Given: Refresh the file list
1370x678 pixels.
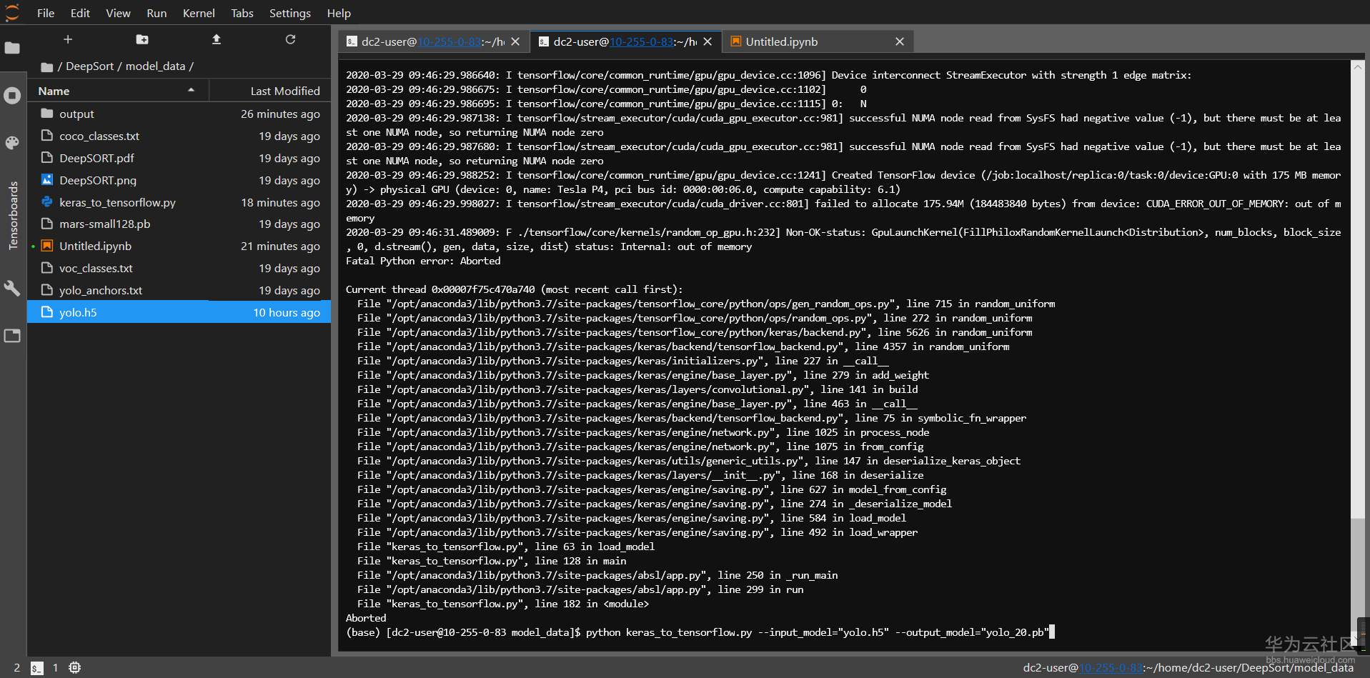Looking at the screenshot, I should pyautogui.click(x=290, y=39).
